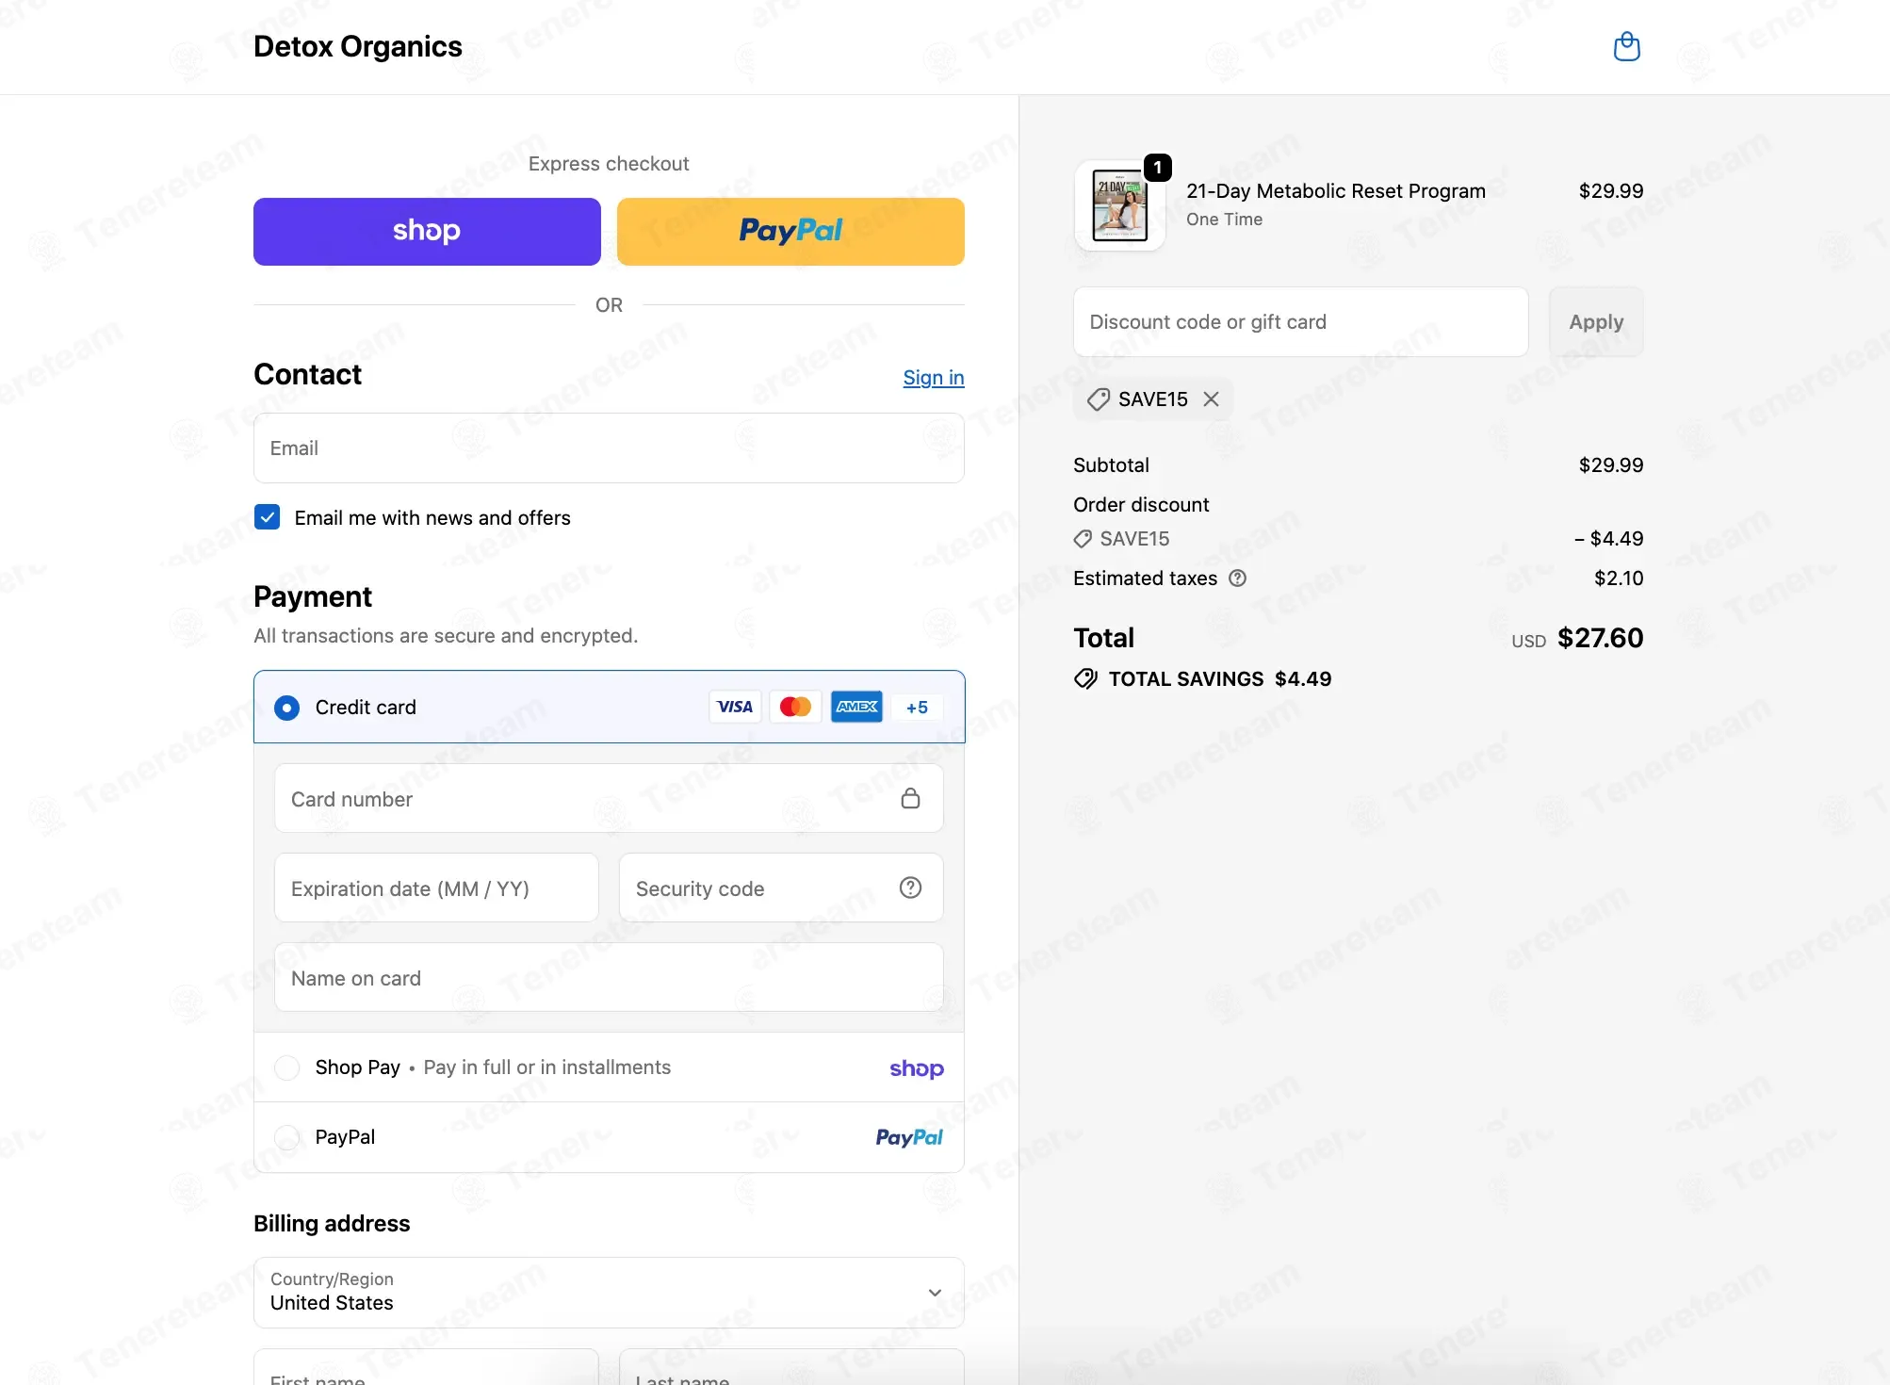
Task: Select the PayPal payment option
Action: click(286, 1137)
